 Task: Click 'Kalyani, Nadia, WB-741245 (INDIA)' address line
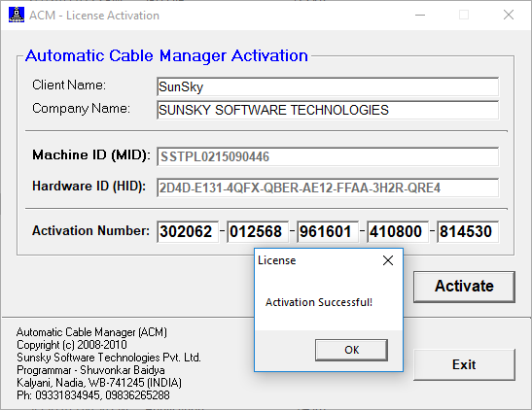[99, 383]
